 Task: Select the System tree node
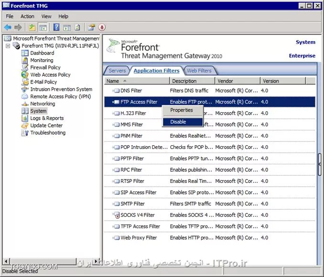(38, 111)
